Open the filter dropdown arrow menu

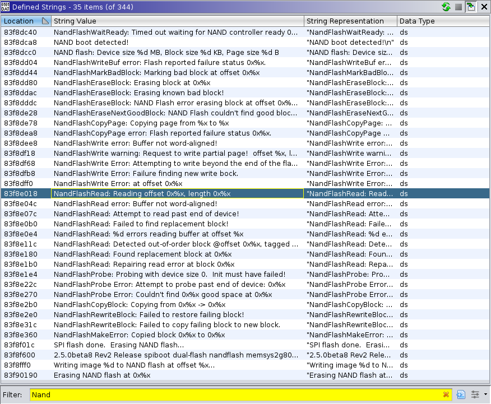click(x=486, y=394)
